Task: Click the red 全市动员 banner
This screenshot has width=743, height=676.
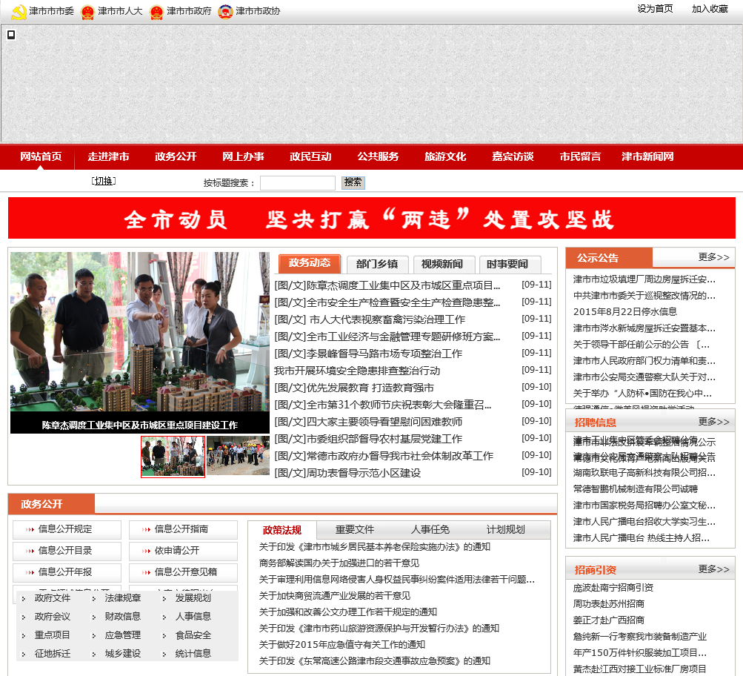Action: coord(372,218)
